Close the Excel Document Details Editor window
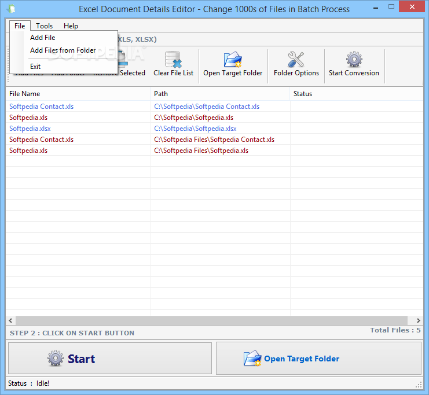The image size is (429, 395). pyautogui.click(x=412, y=6)
